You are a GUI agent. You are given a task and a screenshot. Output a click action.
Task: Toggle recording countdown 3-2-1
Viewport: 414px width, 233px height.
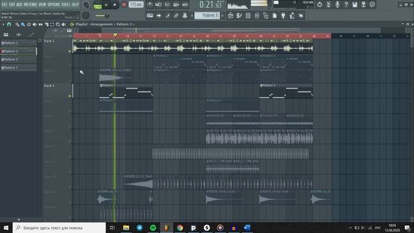tap(167, 5)
